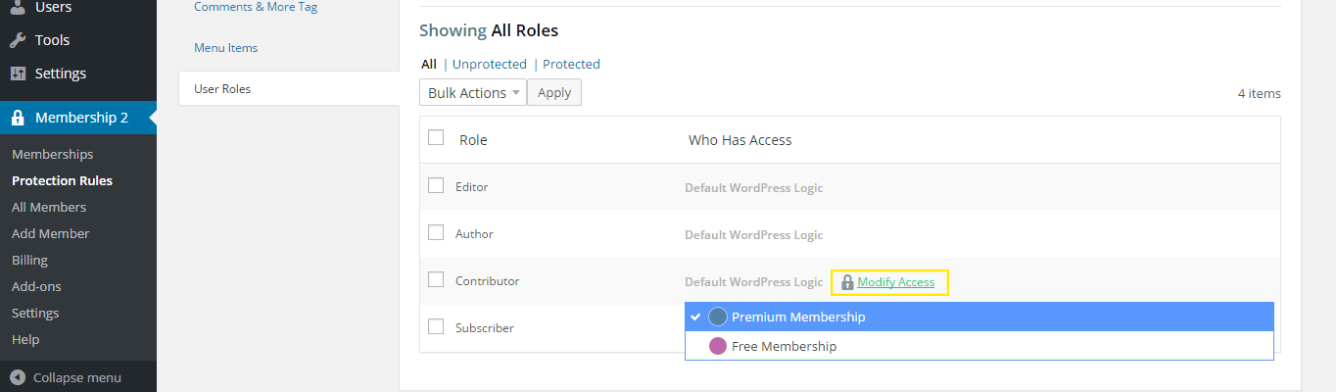The width and height of the screenshot is (1336, 392).
Task: Click the Tools wrench icon
Action: point(18,40)
